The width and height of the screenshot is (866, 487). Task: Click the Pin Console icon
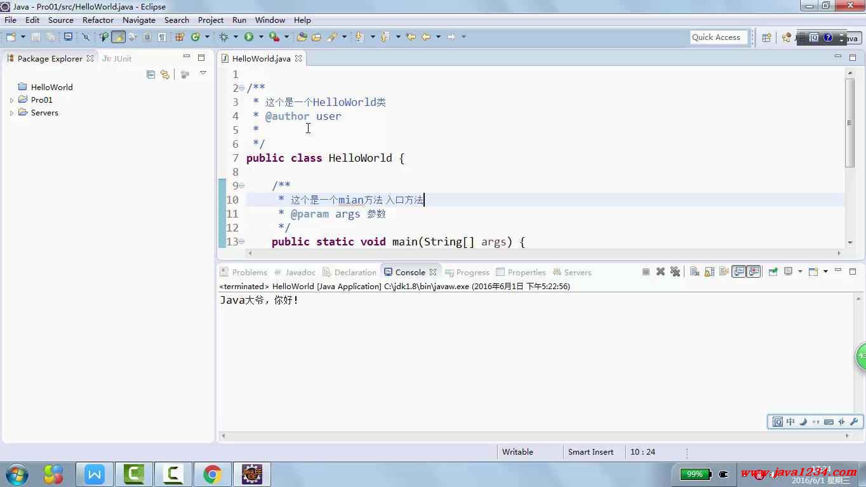[773, 272]
